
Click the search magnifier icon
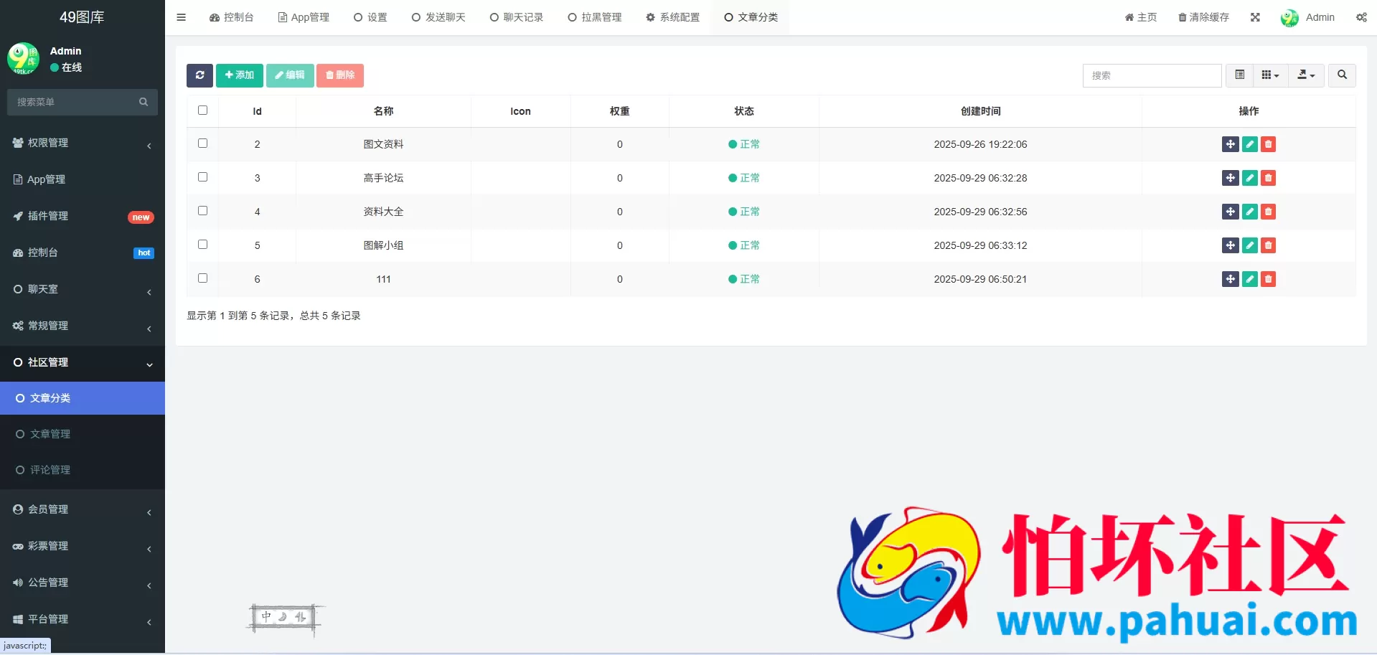tap(1340, 75)
